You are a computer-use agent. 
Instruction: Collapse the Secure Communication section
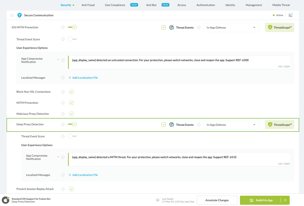(x=12, y=15)
